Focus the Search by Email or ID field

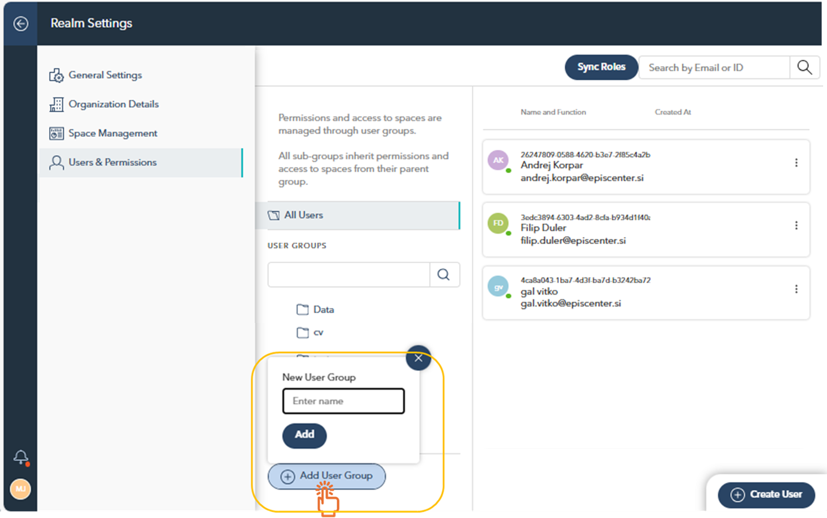[714, 68]
